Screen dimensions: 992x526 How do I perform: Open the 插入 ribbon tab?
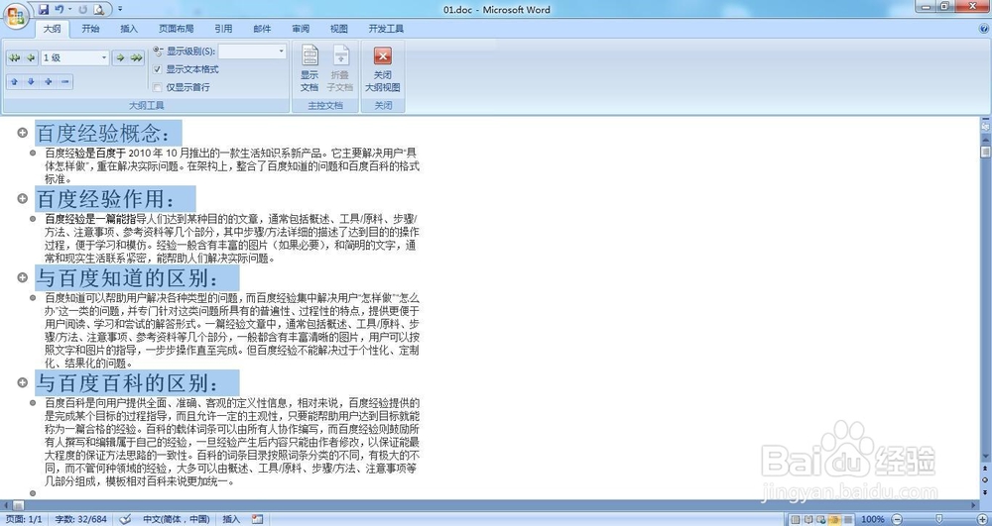click(x=129, y=29)
